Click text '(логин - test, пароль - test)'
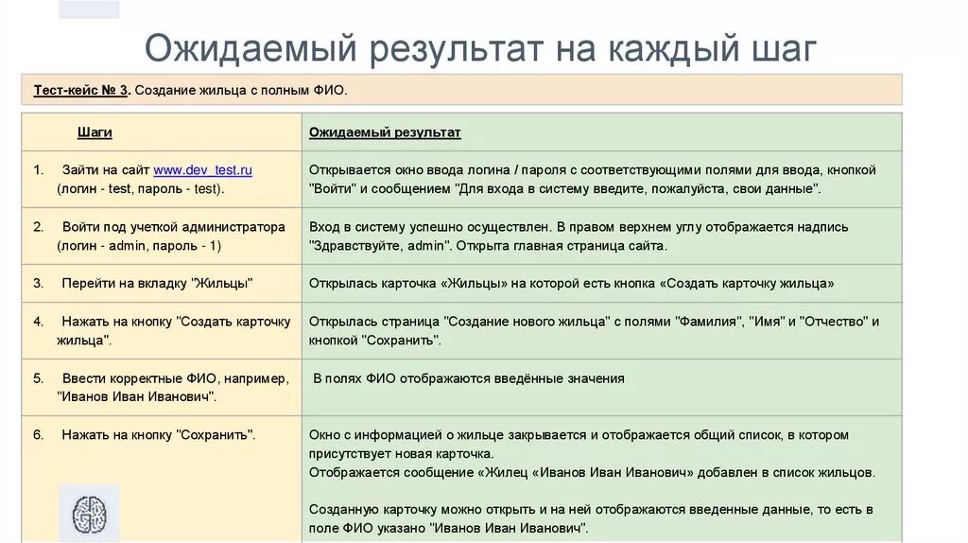968x543 pixels. pyautogui.click(x=141, y=188)
